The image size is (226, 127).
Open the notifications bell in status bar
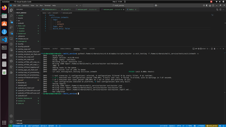(224, 126)
